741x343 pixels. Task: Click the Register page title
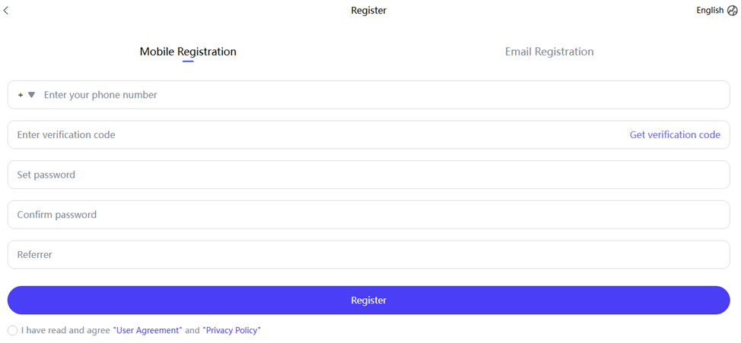tap(369, 11)
